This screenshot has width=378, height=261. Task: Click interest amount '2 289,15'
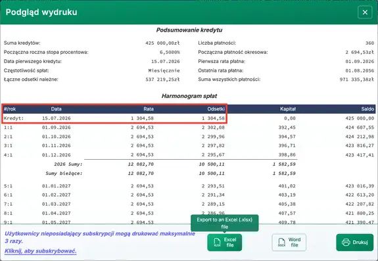click(213, 204)
